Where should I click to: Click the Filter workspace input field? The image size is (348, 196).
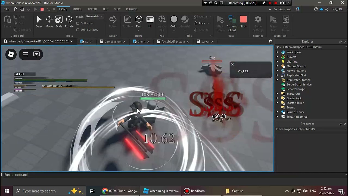[311, 47]
